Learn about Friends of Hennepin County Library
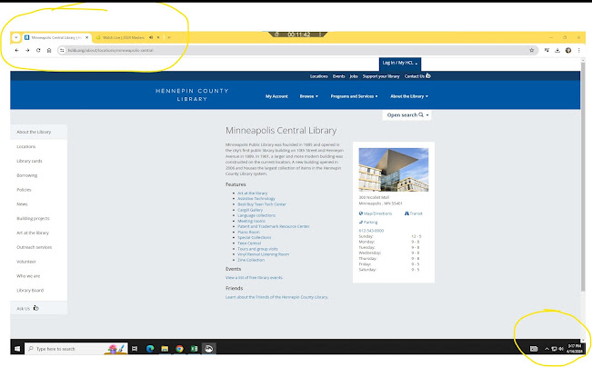Viewport: 592px width, 367px height. pos(276,297)
